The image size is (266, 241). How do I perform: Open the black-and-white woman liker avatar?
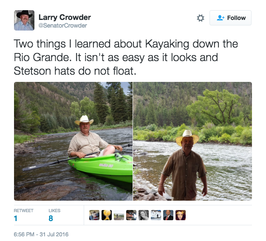[x=144, y=215]
